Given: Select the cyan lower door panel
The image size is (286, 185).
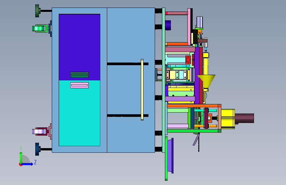Looking at the screenshot, I should click(79, 113).
